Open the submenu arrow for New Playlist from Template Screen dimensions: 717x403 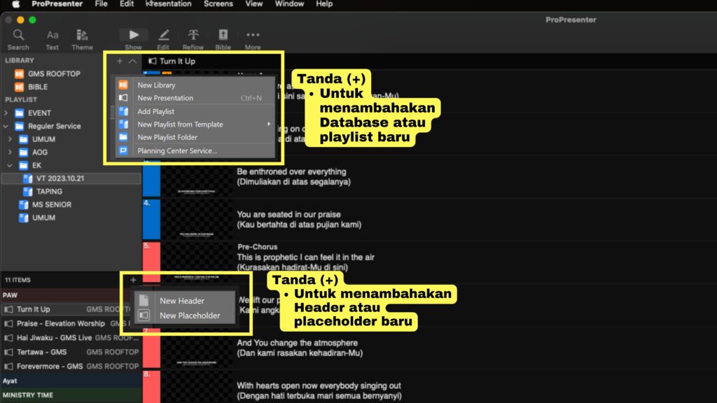(x=269, y=125)
